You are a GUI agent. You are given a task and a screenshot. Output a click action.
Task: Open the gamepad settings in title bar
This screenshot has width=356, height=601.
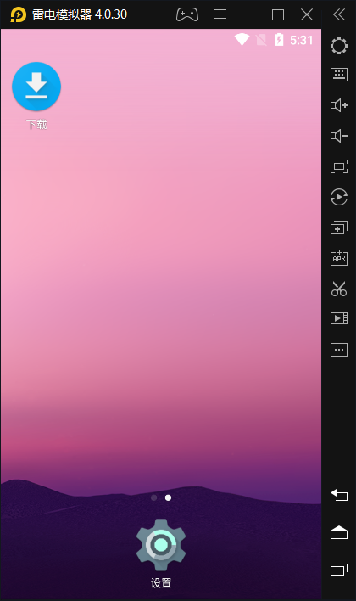tap(187, 14)
